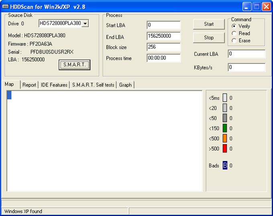Click the <500 orange legend swatch
Viewport: 273px width, 216px height.
(225, 139)
